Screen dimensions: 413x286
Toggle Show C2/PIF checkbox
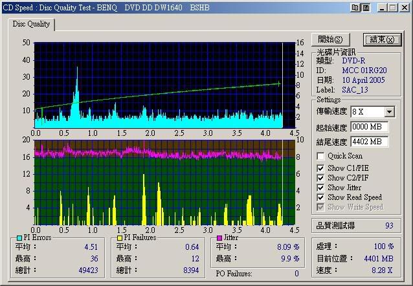320,178
